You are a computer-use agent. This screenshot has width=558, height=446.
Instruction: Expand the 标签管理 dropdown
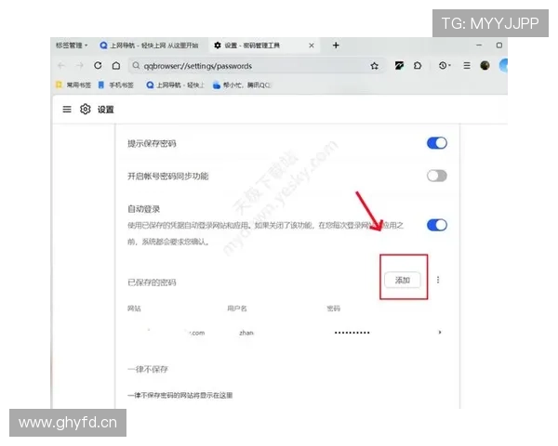coord(72,46)
